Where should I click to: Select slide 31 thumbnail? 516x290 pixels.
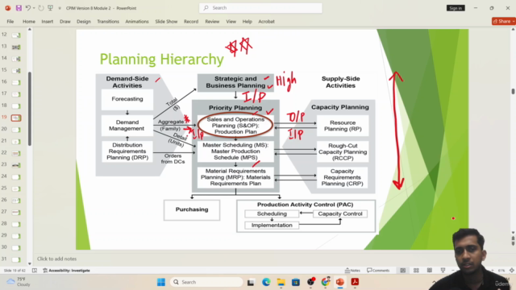tap(16, 259)
